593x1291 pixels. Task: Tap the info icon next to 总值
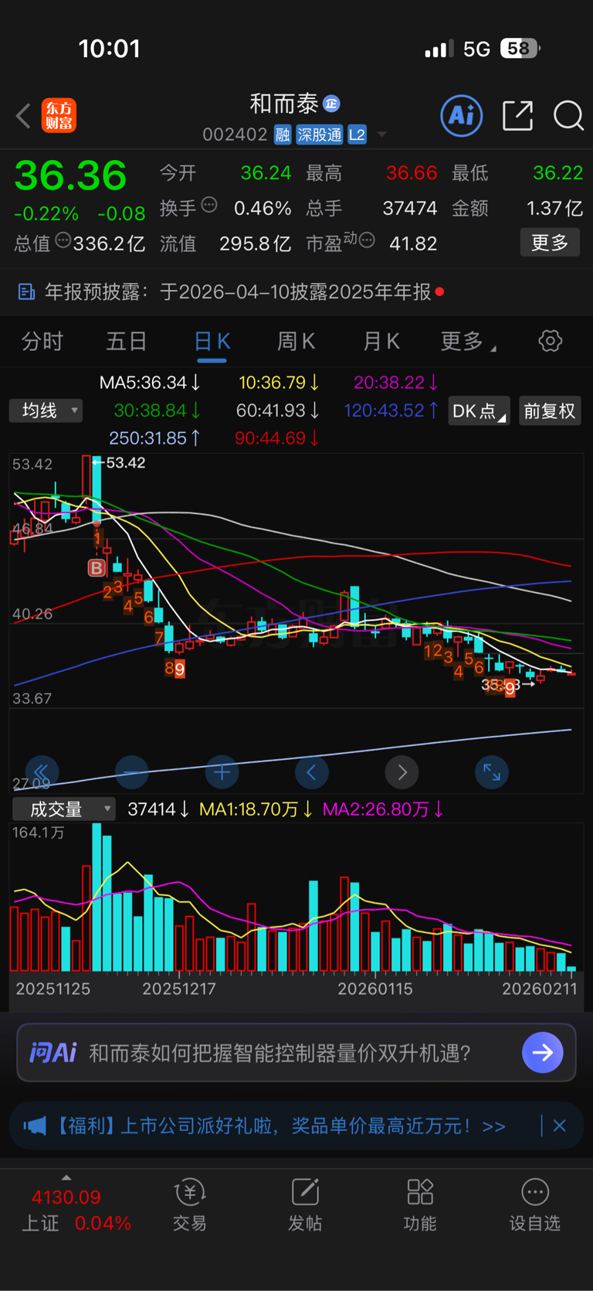63,240
